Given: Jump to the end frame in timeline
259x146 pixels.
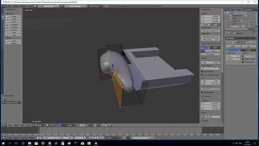Looking at the screenshot, I should pyautogui.click(x=103, y=138).
